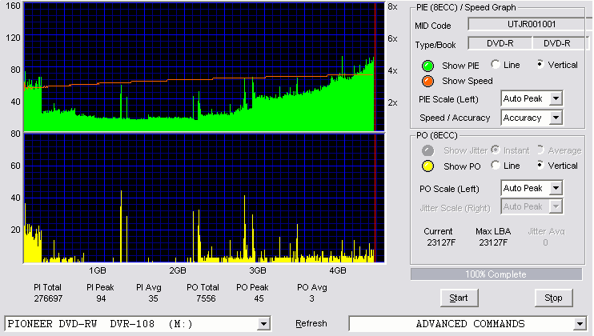
Task: Toggle the orange Show Speed indicator
Action: click(427, 81)
